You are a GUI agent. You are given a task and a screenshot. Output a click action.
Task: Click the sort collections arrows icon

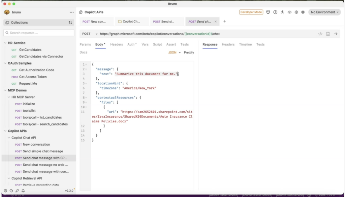(70, 23)
